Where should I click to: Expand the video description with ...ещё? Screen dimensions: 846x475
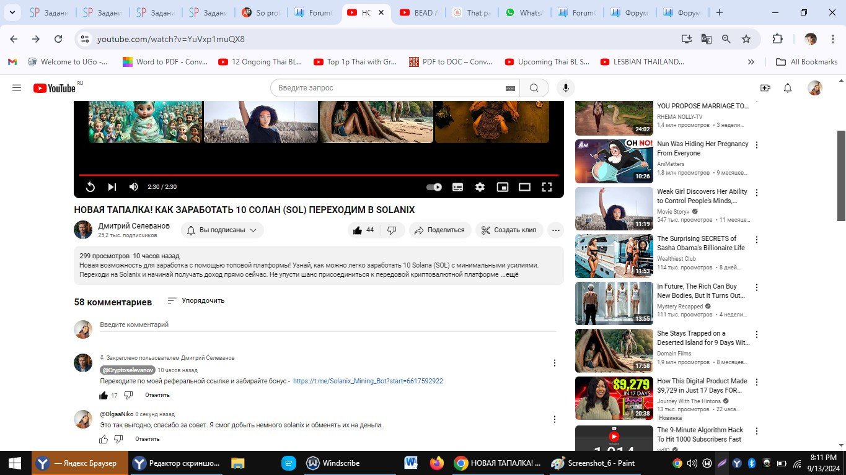509,274
